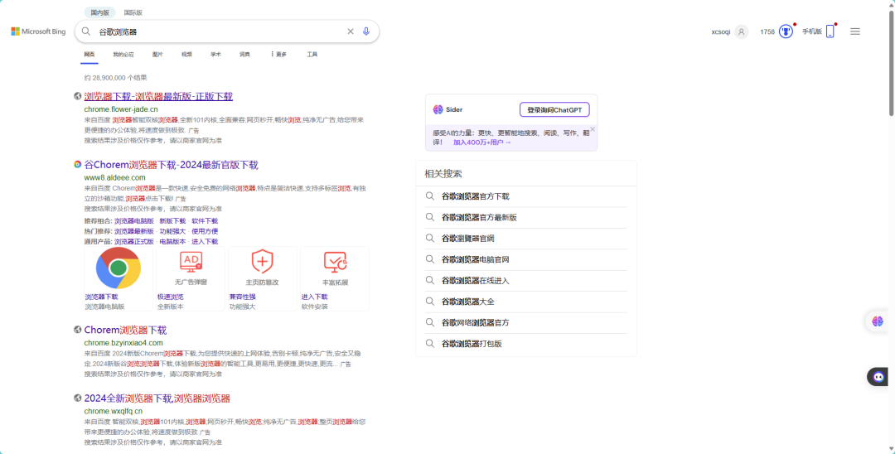The height and width of the screenshot is (454, 895).
Task: Click the 主页防篡改 shield icon
Action: click(262, 262)
